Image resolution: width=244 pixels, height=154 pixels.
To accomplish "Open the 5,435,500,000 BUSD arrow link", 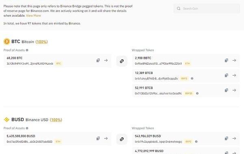I will point(106,139).
